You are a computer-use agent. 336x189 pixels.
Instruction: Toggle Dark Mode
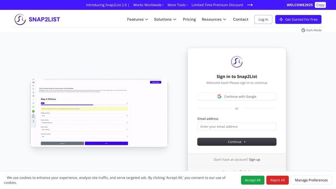pos(311,30)
